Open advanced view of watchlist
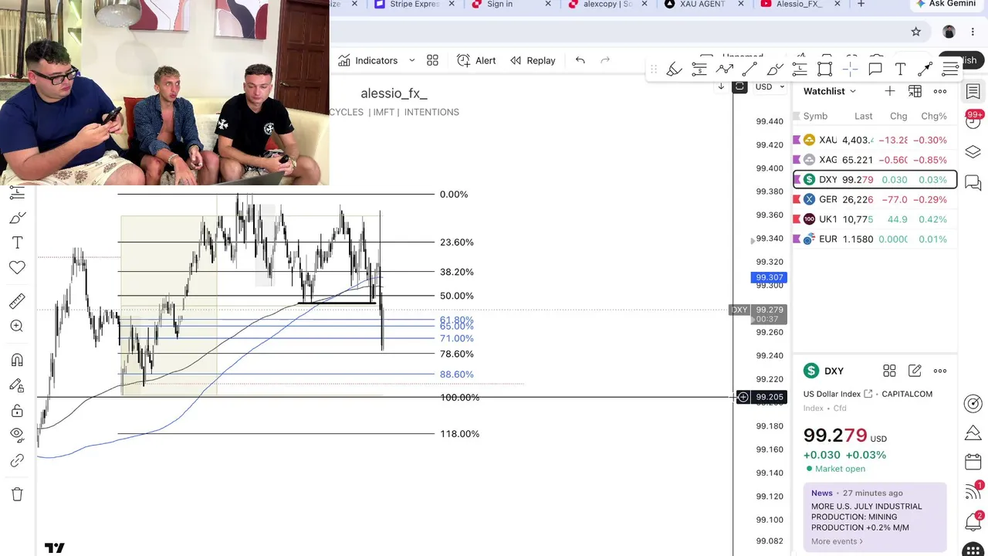 915,91
